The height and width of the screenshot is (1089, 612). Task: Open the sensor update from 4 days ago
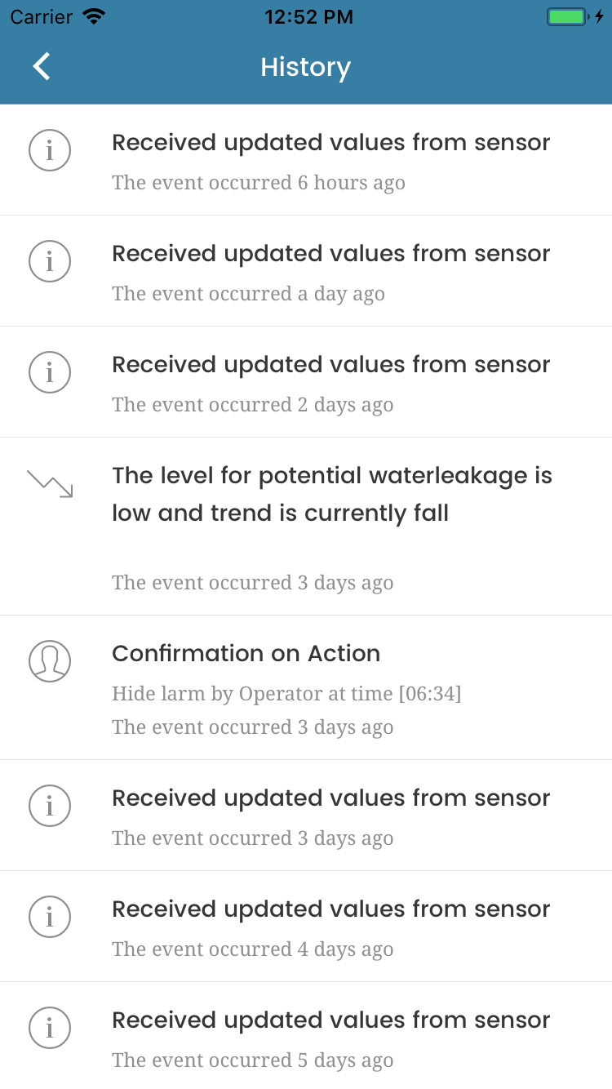click(x=306, y=927)
